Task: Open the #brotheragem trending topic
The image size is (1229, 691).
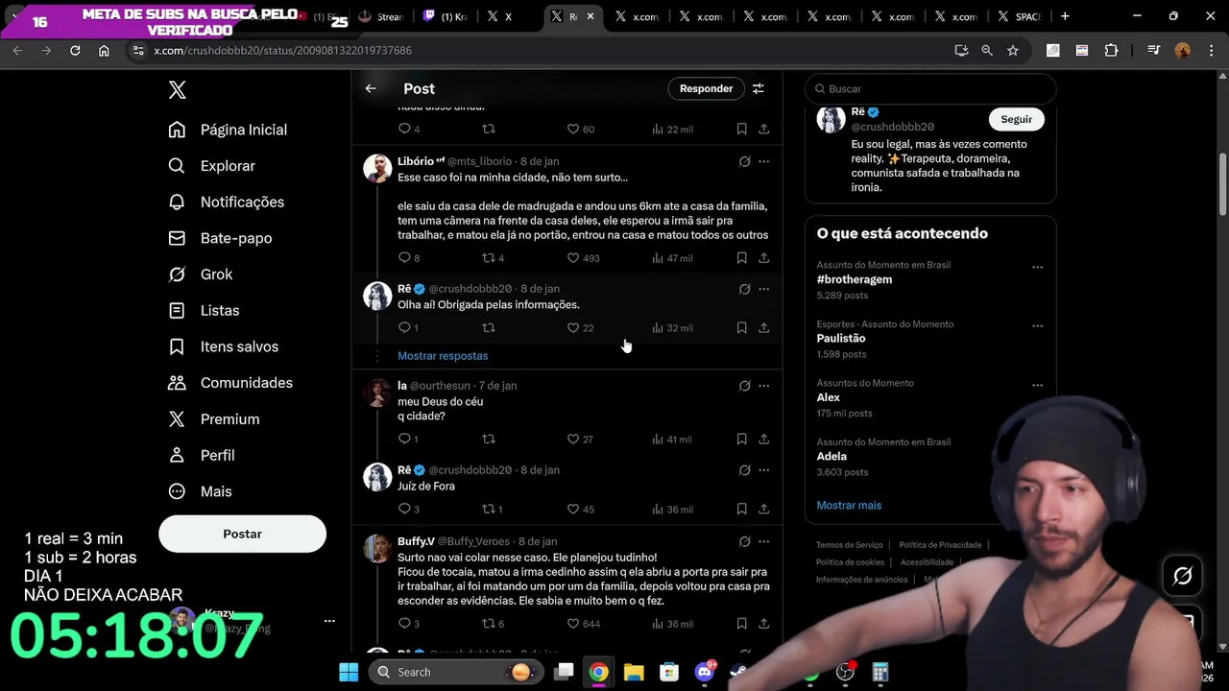Action: pos(855,279)
